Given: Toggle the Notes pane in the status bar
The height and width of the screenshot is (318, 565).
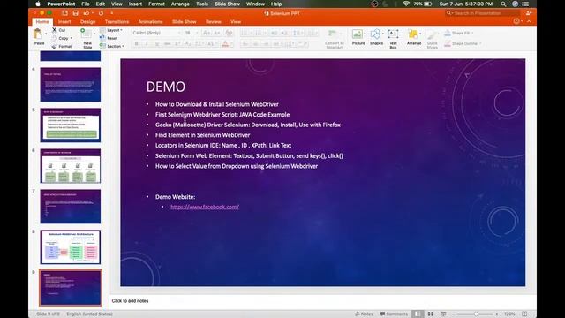Looking at the screenshot, I should 364,314.
